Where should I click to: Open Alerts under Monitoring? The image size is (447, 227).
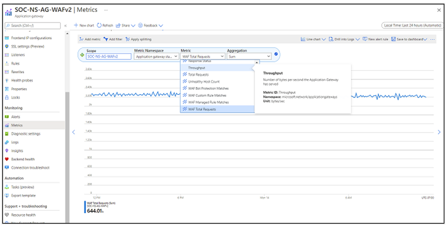[x=15, y=117]
